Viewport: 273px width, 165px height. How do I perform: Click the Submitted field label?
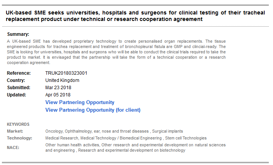coord(19,88)
